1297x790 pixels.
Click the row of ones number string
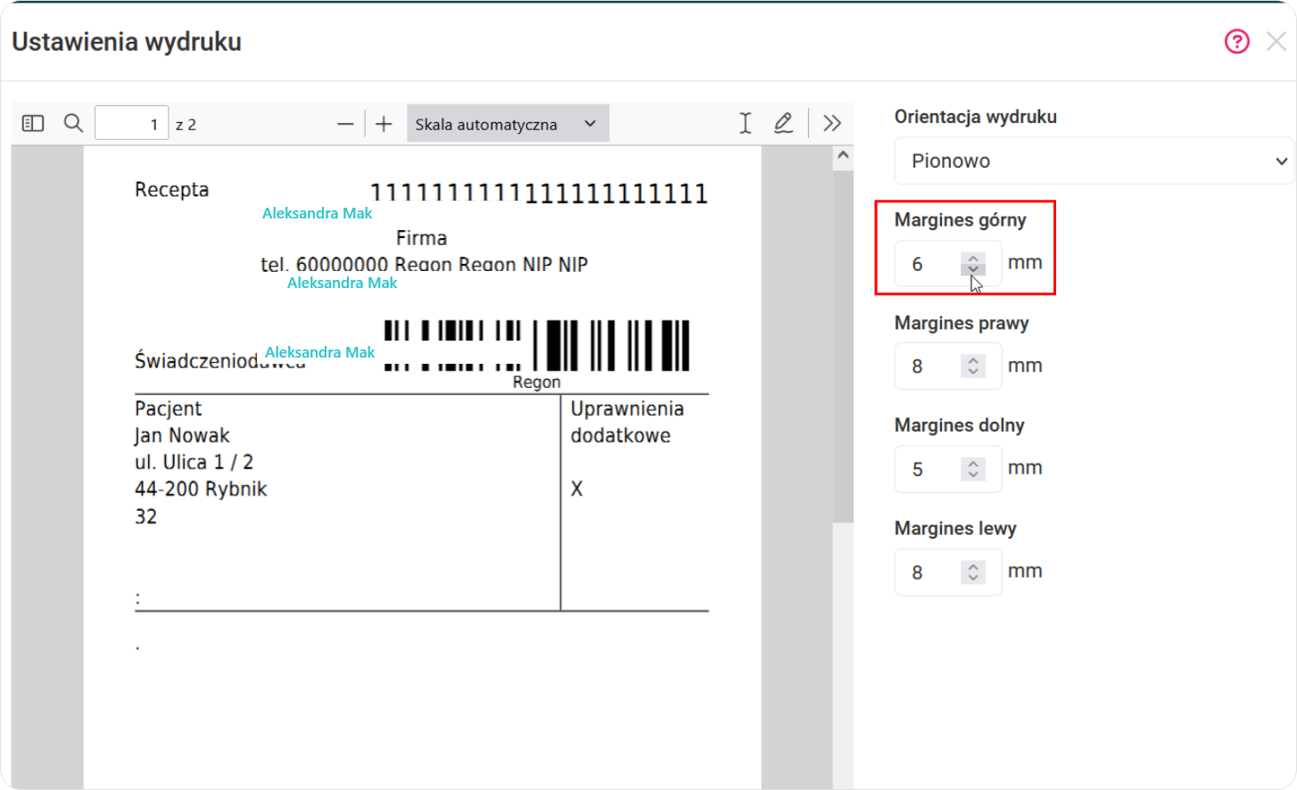[x=539, y=193]
